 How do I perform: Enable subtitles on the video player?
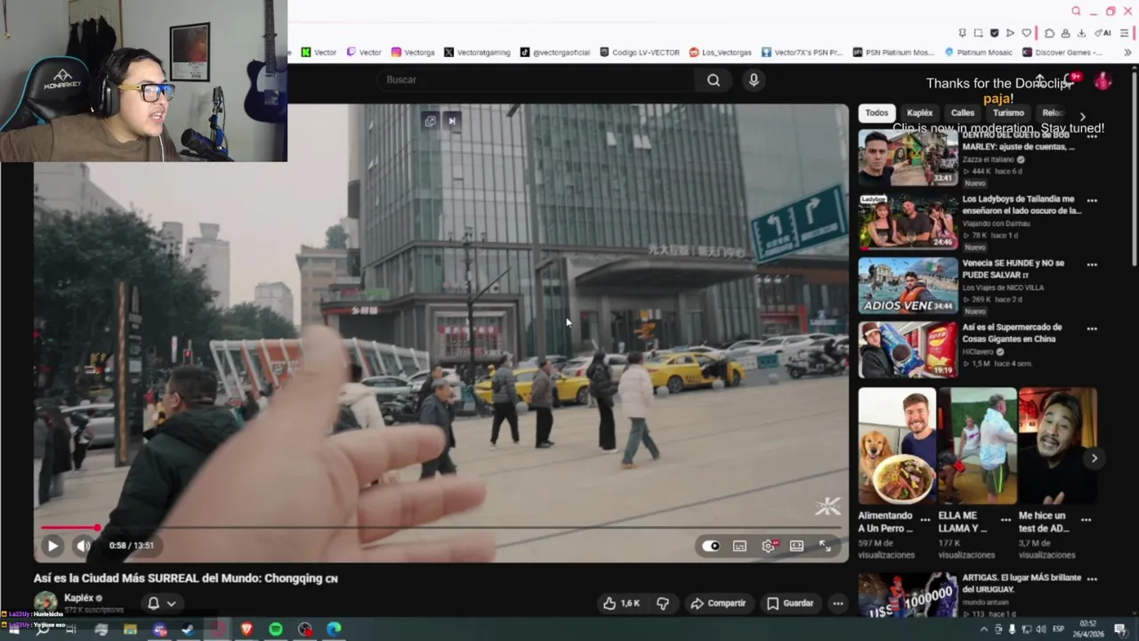(739, 546)
